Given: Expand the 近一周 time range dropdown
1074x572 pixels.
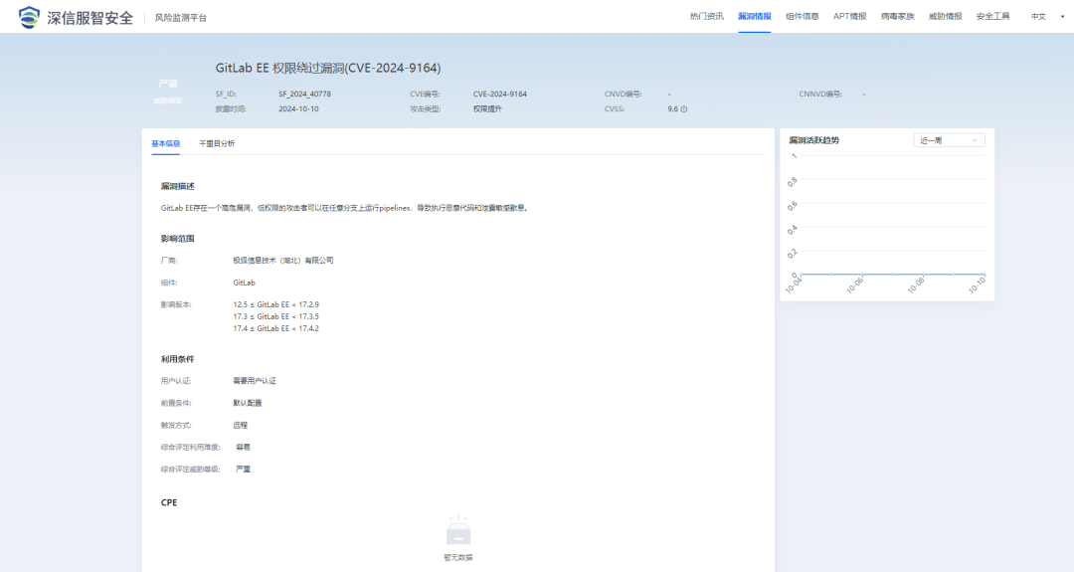Looking at the screenshot, I should 949,140.
